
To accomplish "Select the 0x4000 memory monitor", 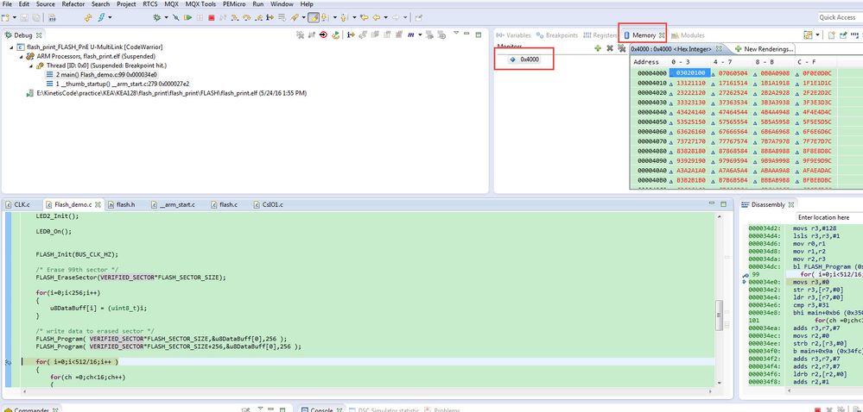I will (524, 59).
